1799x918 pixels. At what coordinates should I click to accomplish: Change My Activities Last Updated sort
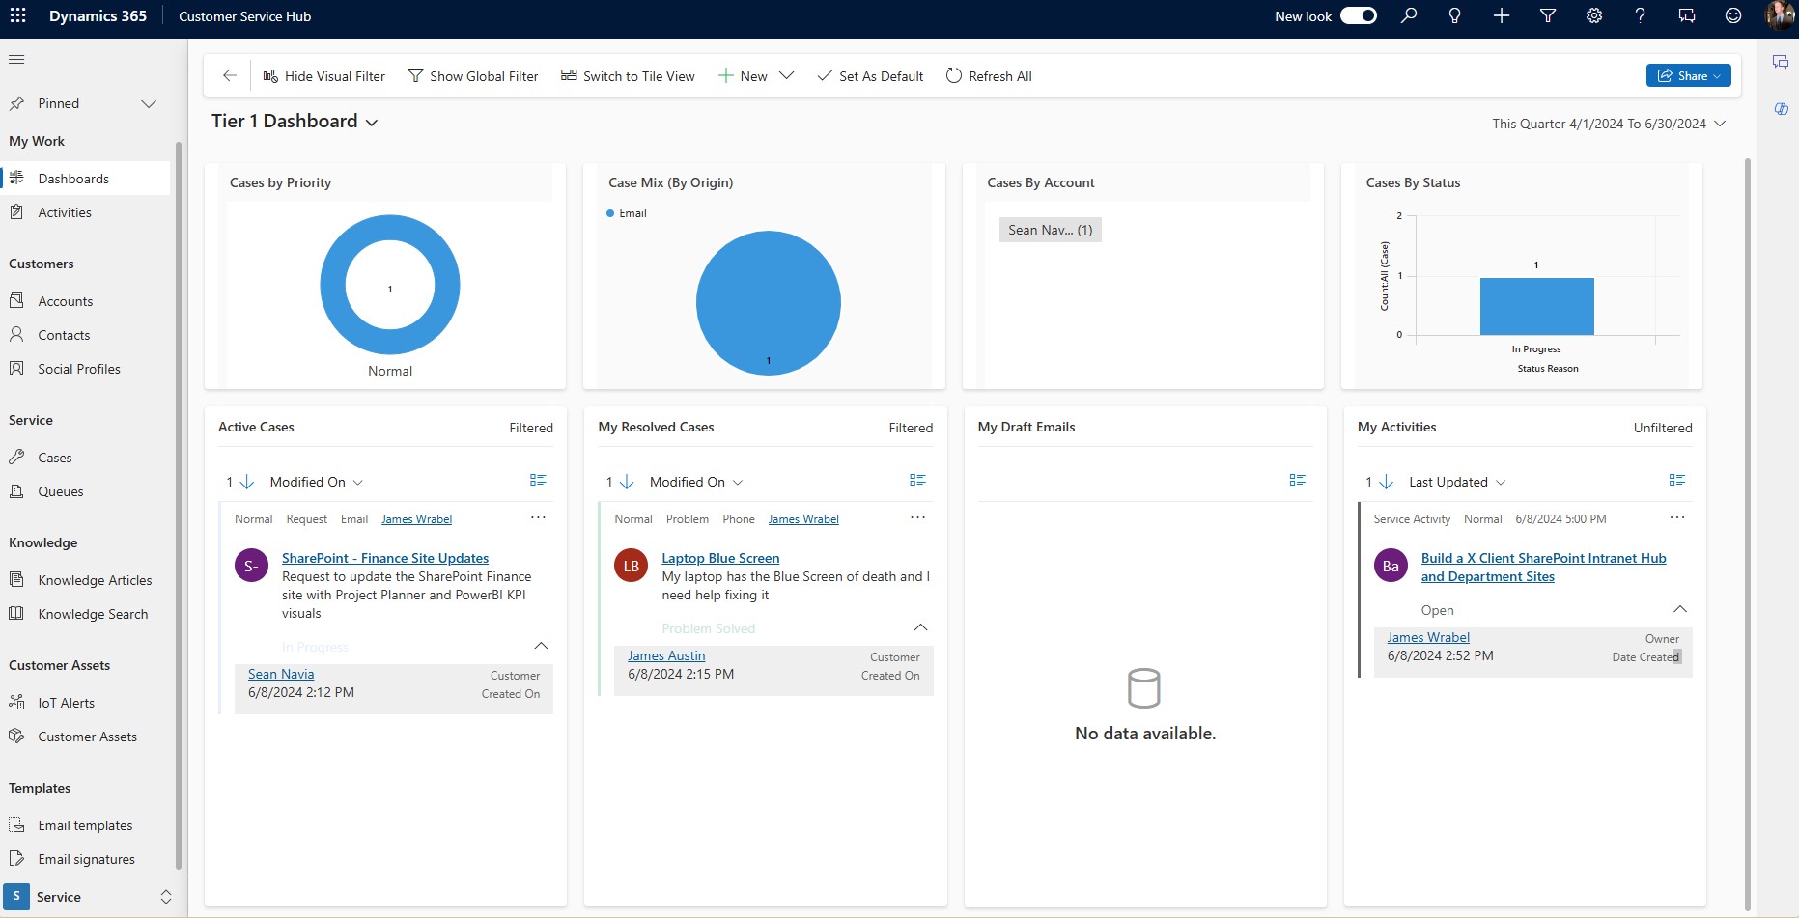click(1456, 482)
